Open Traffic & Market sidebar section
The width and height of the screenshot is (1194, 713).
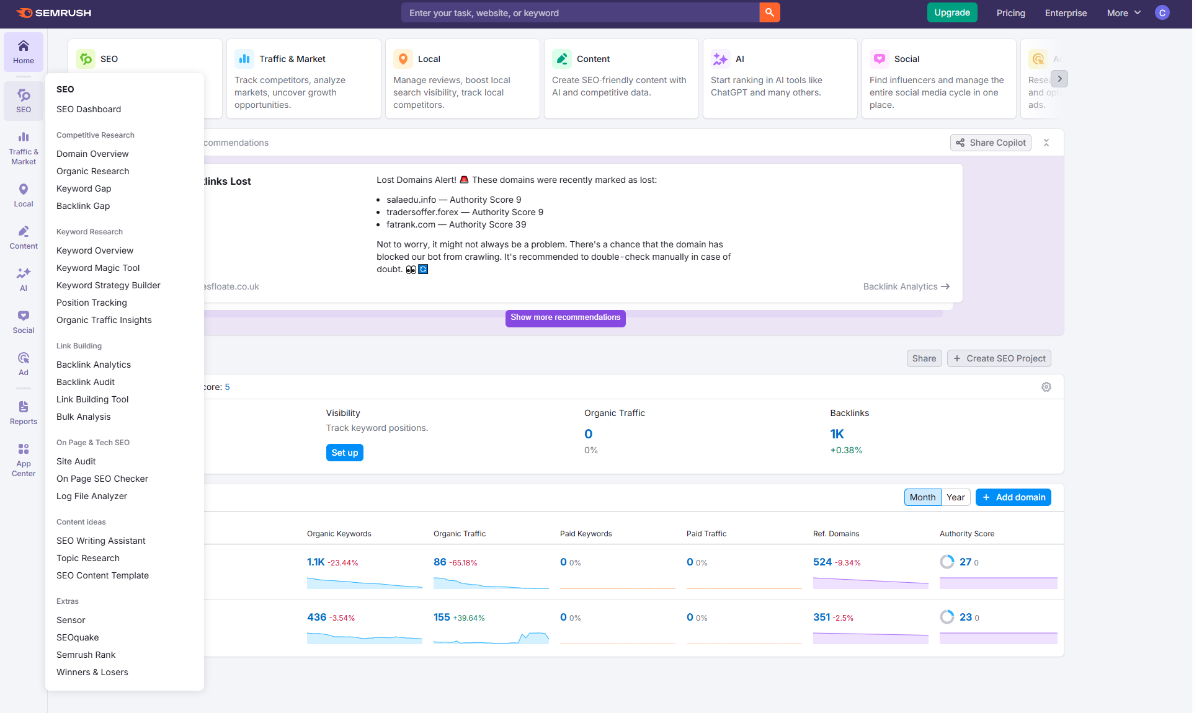(24, 148)
